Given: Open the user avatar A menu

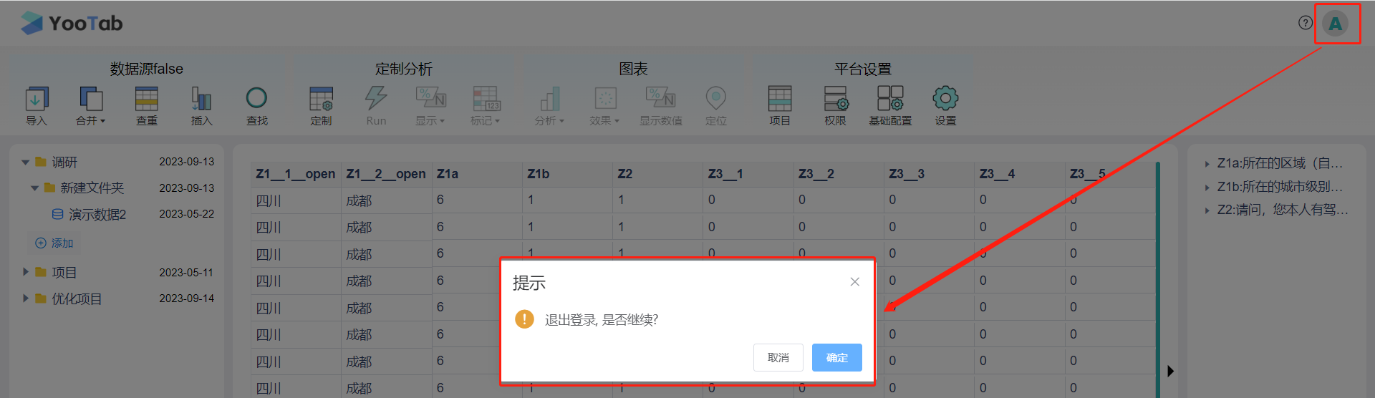Looking at the screenshot, I should (1336, 24).
